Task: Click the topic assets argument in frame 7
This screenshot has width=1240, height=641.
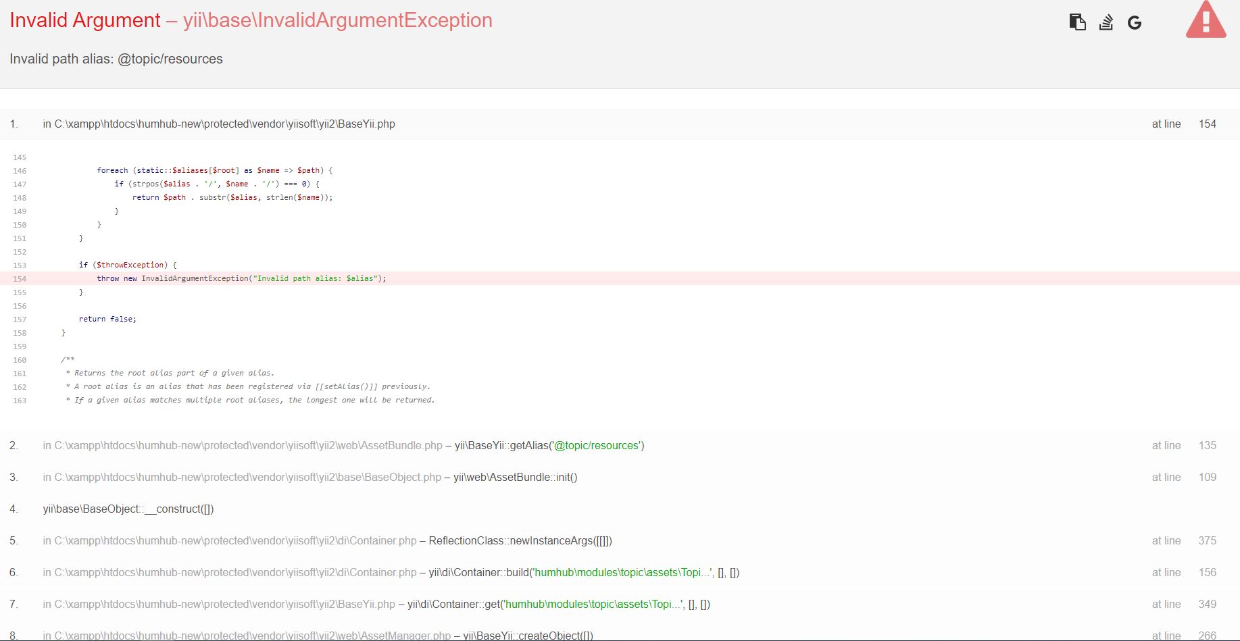Action: [x=595, y=604]
